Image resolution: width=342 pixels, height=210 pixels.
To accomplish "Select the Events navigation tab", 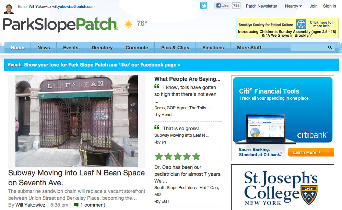I will (71, 48).
